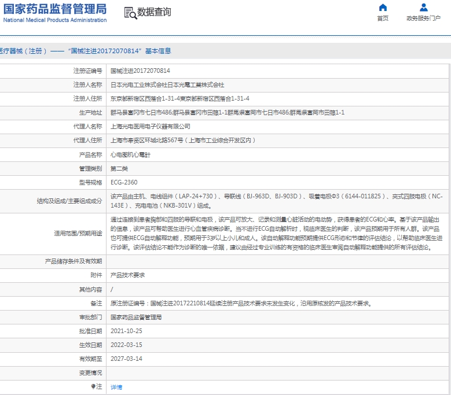
Task: Select the 日本光电工业株式会社 registrant name
Action: point(167,85)
